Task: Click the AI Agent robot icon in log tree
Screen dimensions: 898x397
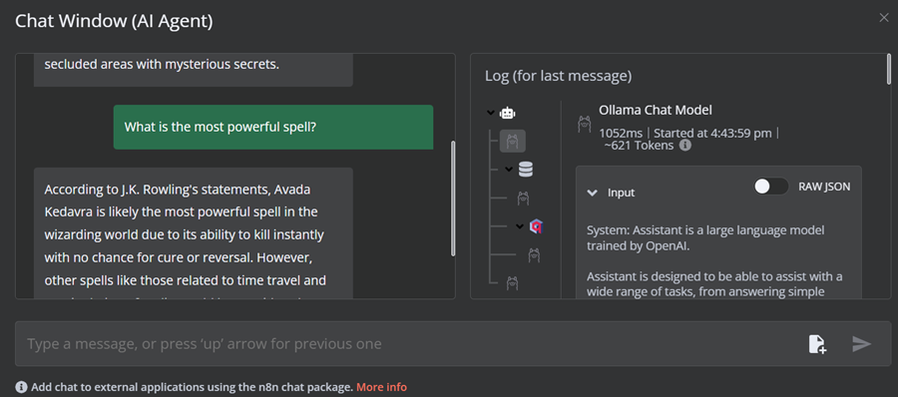Action: [508, 113]
